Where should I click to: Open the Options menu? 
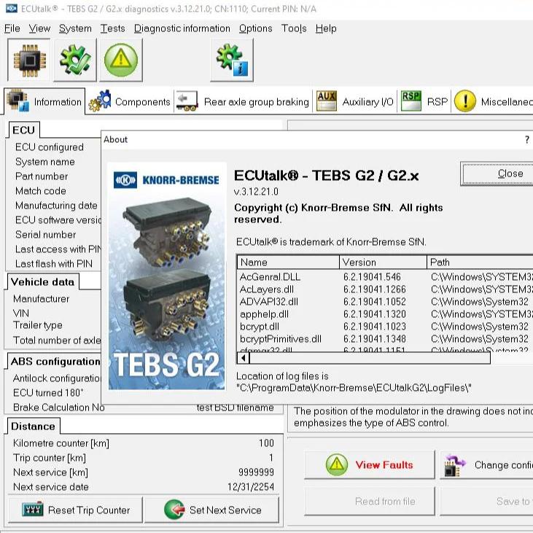click(x=256, y=28)
